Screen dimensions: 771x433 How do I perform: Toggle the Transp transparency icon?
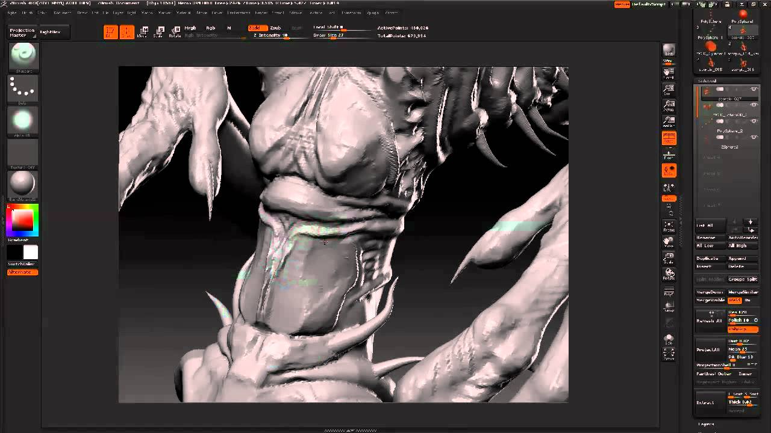click(669, 307)
